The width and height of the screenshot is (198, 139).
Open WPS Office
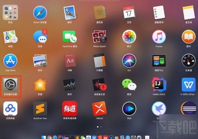pyautogui.click(x=188, y=85)
